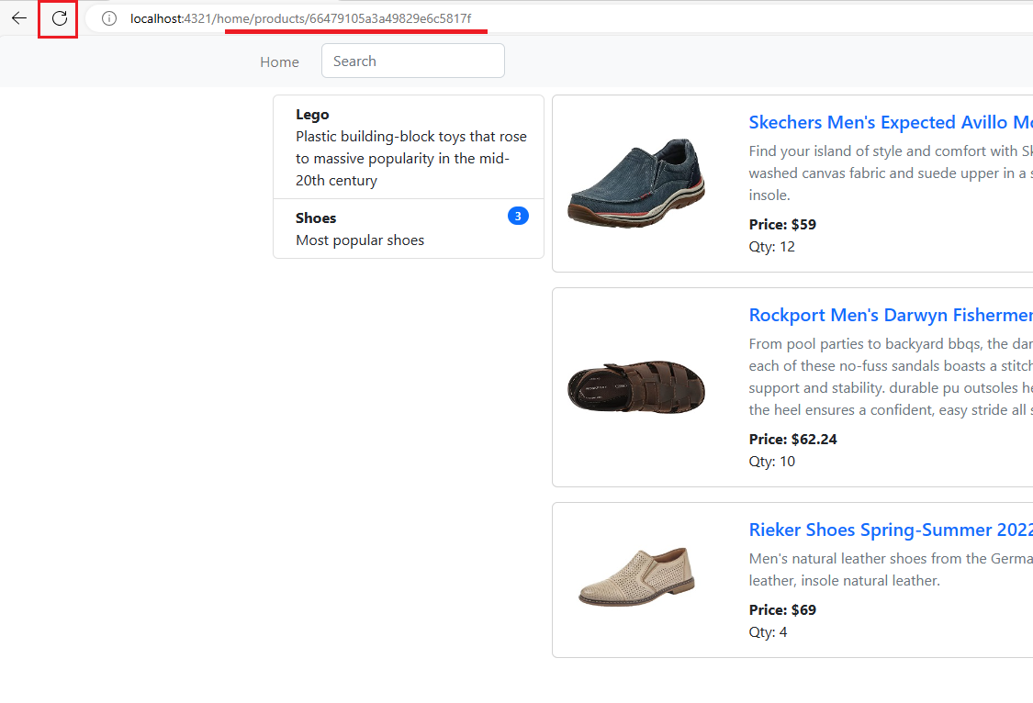Click the 'Qty: 10' text

click(x=772, y=462)
